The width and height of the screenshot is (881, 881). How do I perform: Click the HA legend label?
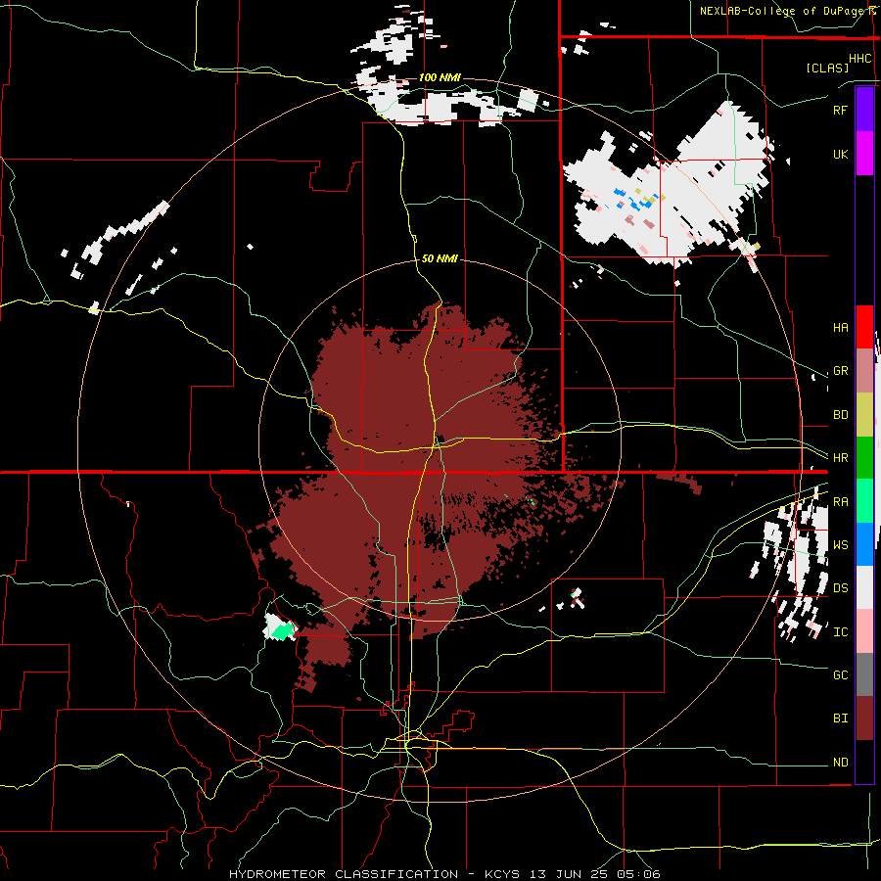click(x=840, y=328)
